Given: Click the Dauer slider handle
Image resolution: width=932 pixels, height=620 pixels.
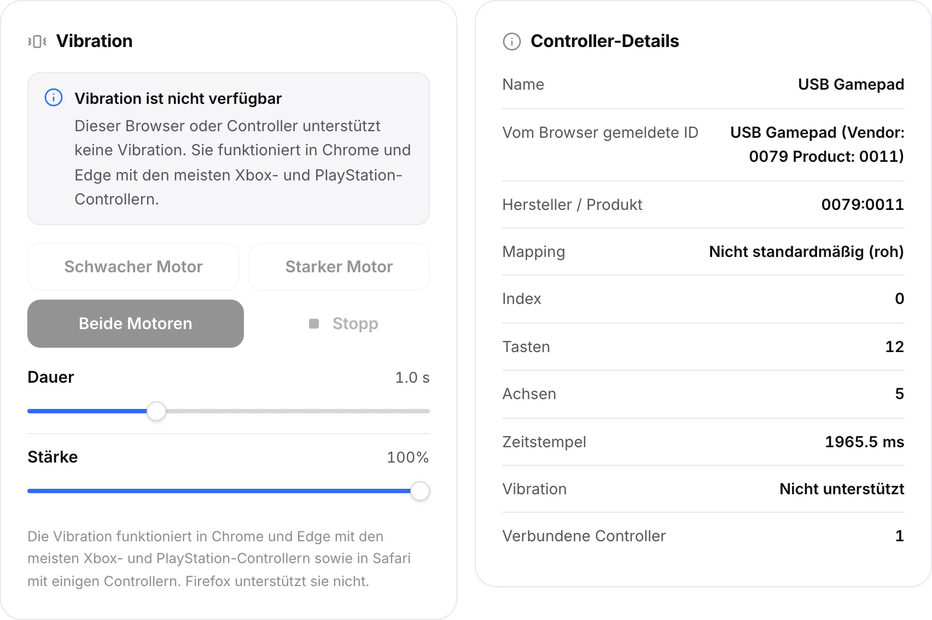Looking at the screenshot, I should 156,411.
